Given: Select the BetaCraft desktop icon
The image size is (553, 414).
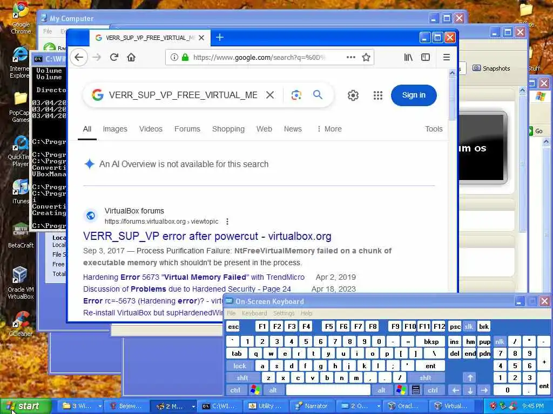Looking at the screenshot, I should pos(21,235).
